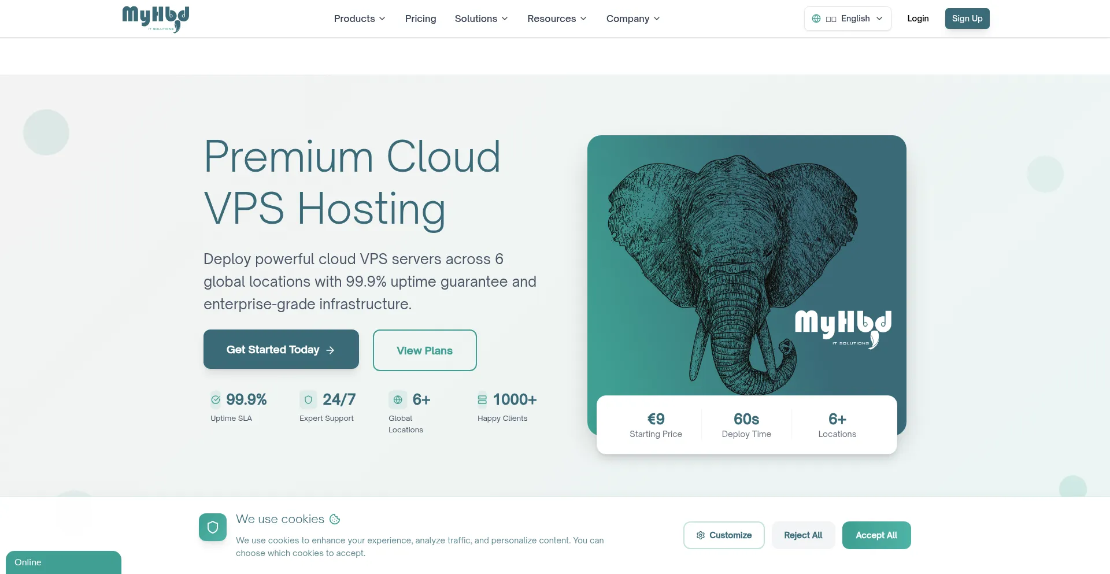Open the Login page
Viewport: 1110px width, 574px height.
pos(917,18)
